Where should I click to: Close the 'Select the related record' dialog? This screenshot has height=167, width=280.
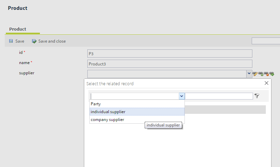pyautogui.click(x=267, y=83)
